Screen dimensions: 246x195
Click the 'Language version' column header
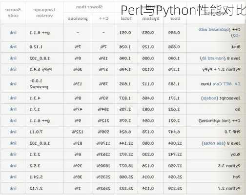(44, 13)
